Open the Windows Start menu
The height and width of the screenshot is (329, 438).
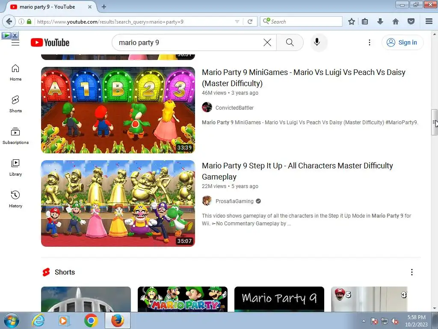[11, 320]
